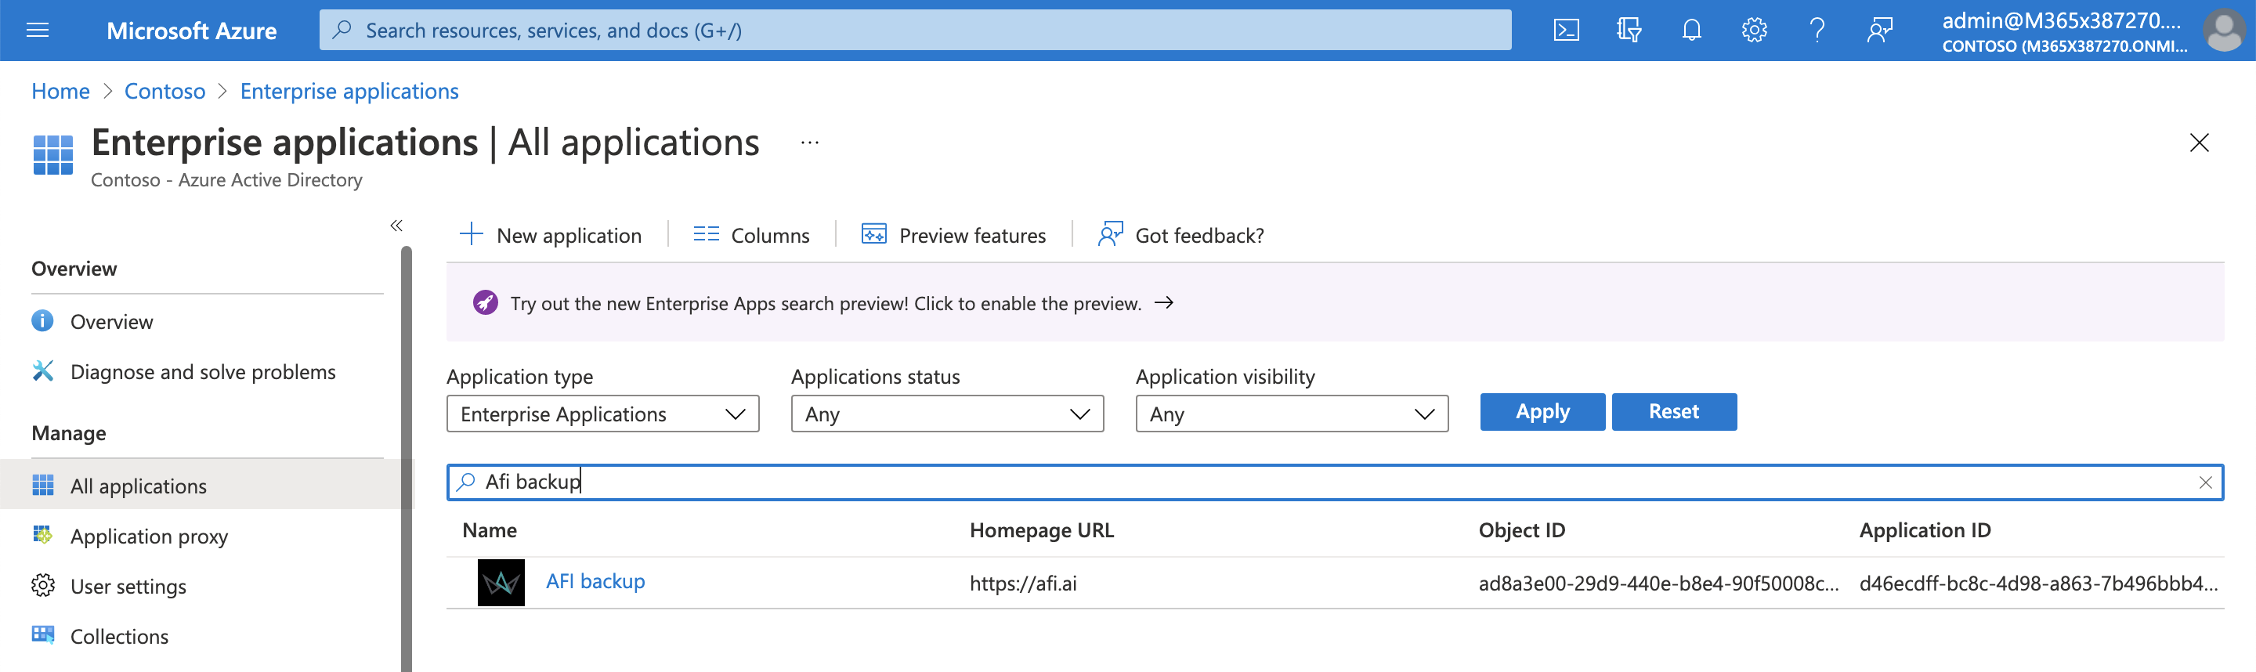Image resolution: width=2256 pixels, height=672 pixels.
Task: Click the Got feedback person icon
Action: point(1111,235)
